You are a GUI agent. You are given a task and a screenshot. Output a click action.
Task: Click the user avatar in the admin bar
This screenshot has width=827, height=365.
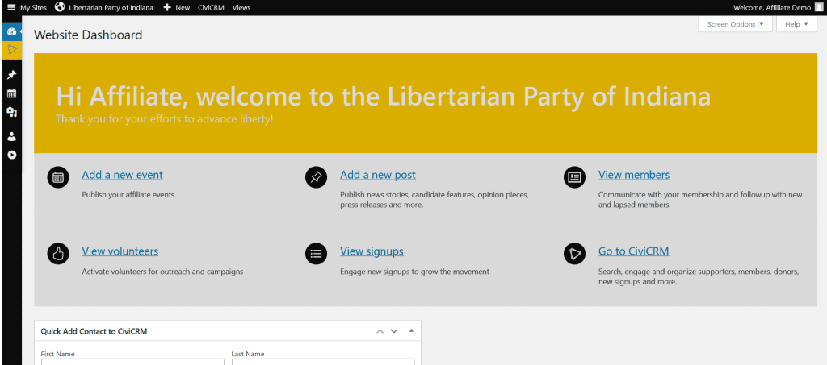[x=819, y=7]
